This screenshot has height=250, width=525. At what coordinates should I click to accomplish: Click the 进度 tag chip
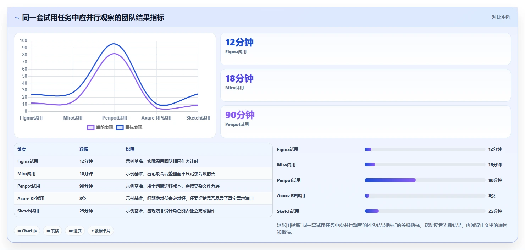tap(75, 231)
